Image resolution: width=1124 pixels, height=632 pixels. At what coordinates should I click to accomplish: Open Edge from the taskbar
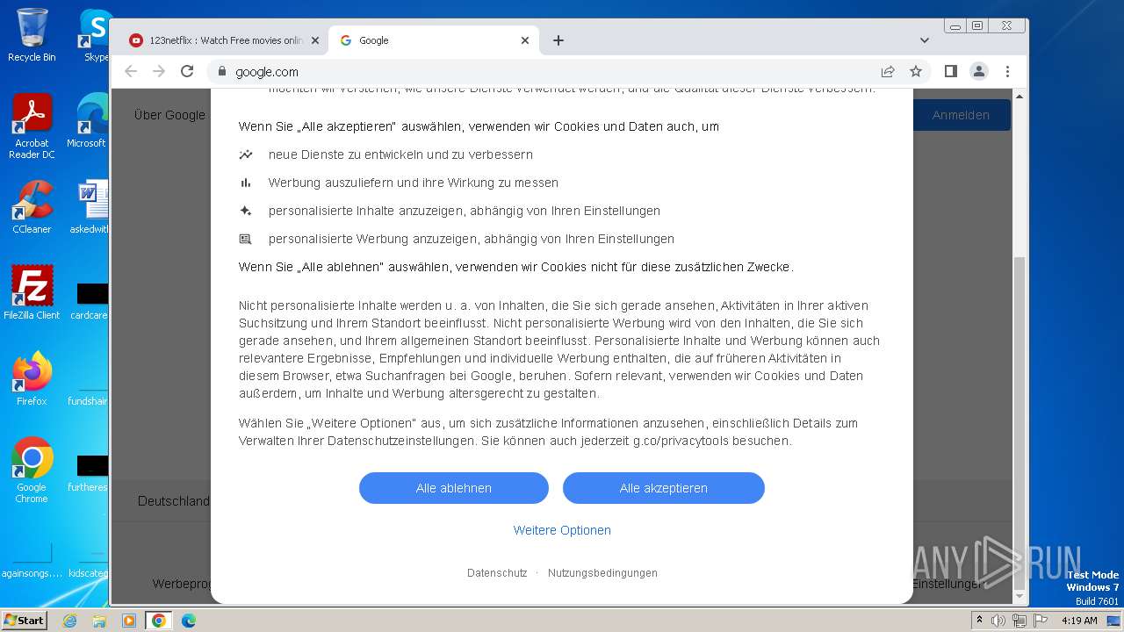(189, 621)
